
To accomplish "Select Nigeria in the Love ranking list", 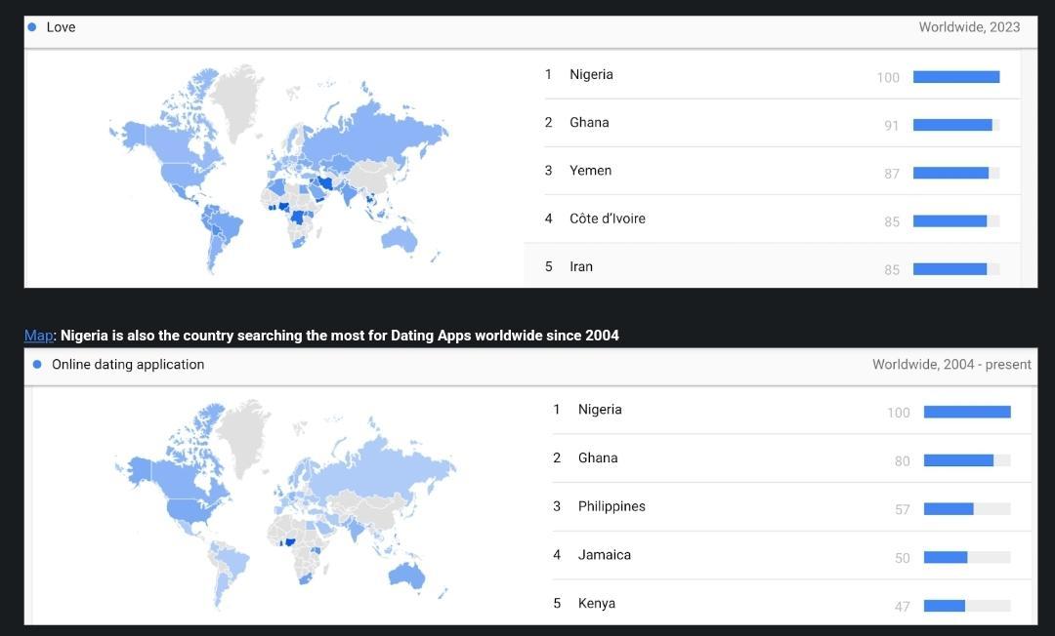I will [591, 75].
